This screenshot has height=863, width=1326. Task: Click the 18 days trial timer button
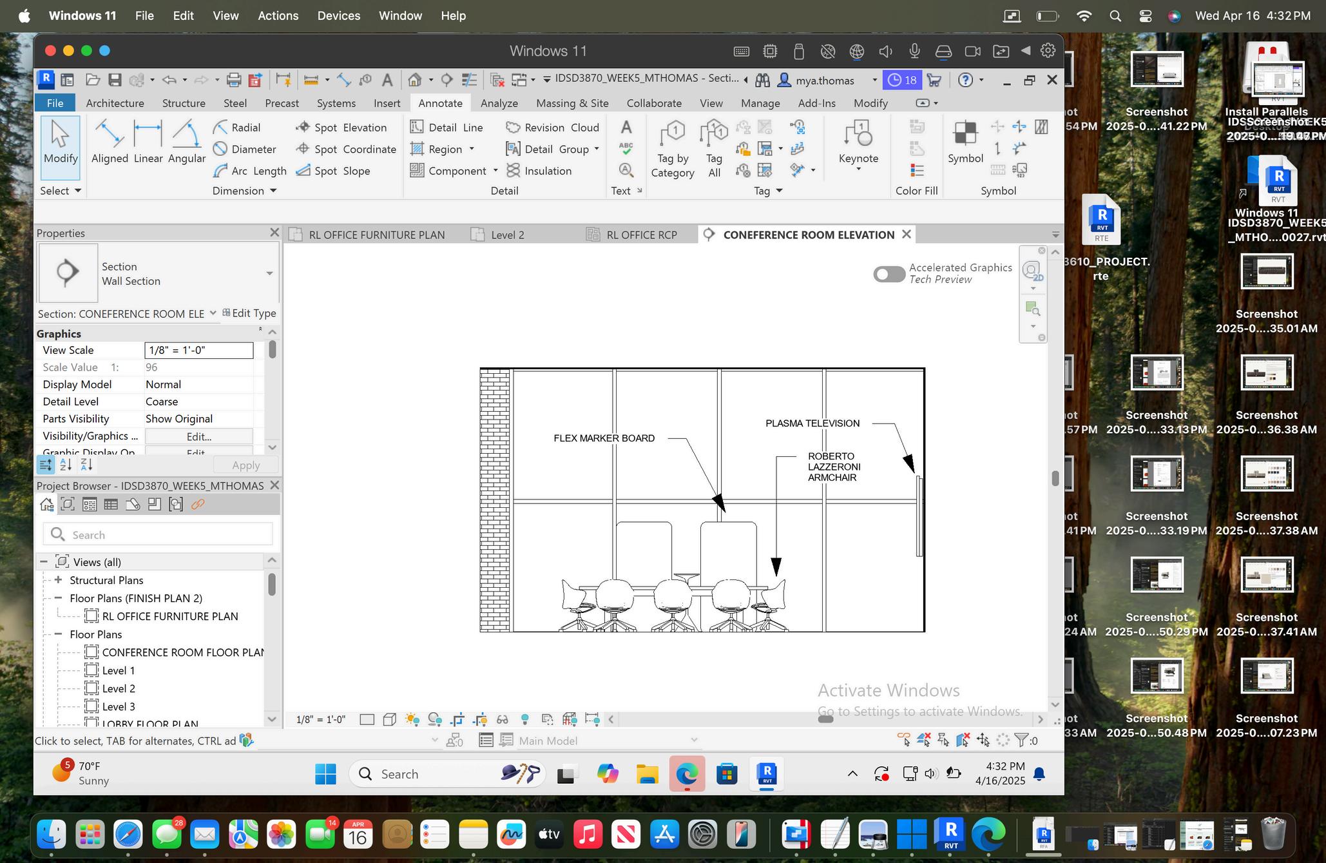pos(902,80)
